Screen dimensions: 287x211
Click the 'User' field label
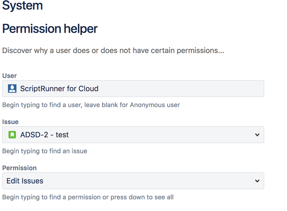(x=9, y=76)
